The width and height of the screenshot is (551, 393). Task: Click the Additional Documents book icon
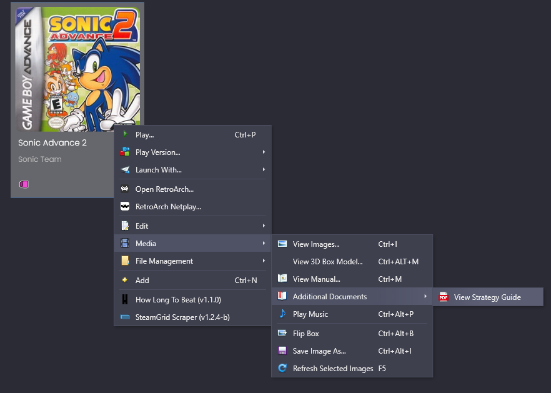tap(282, 296)
